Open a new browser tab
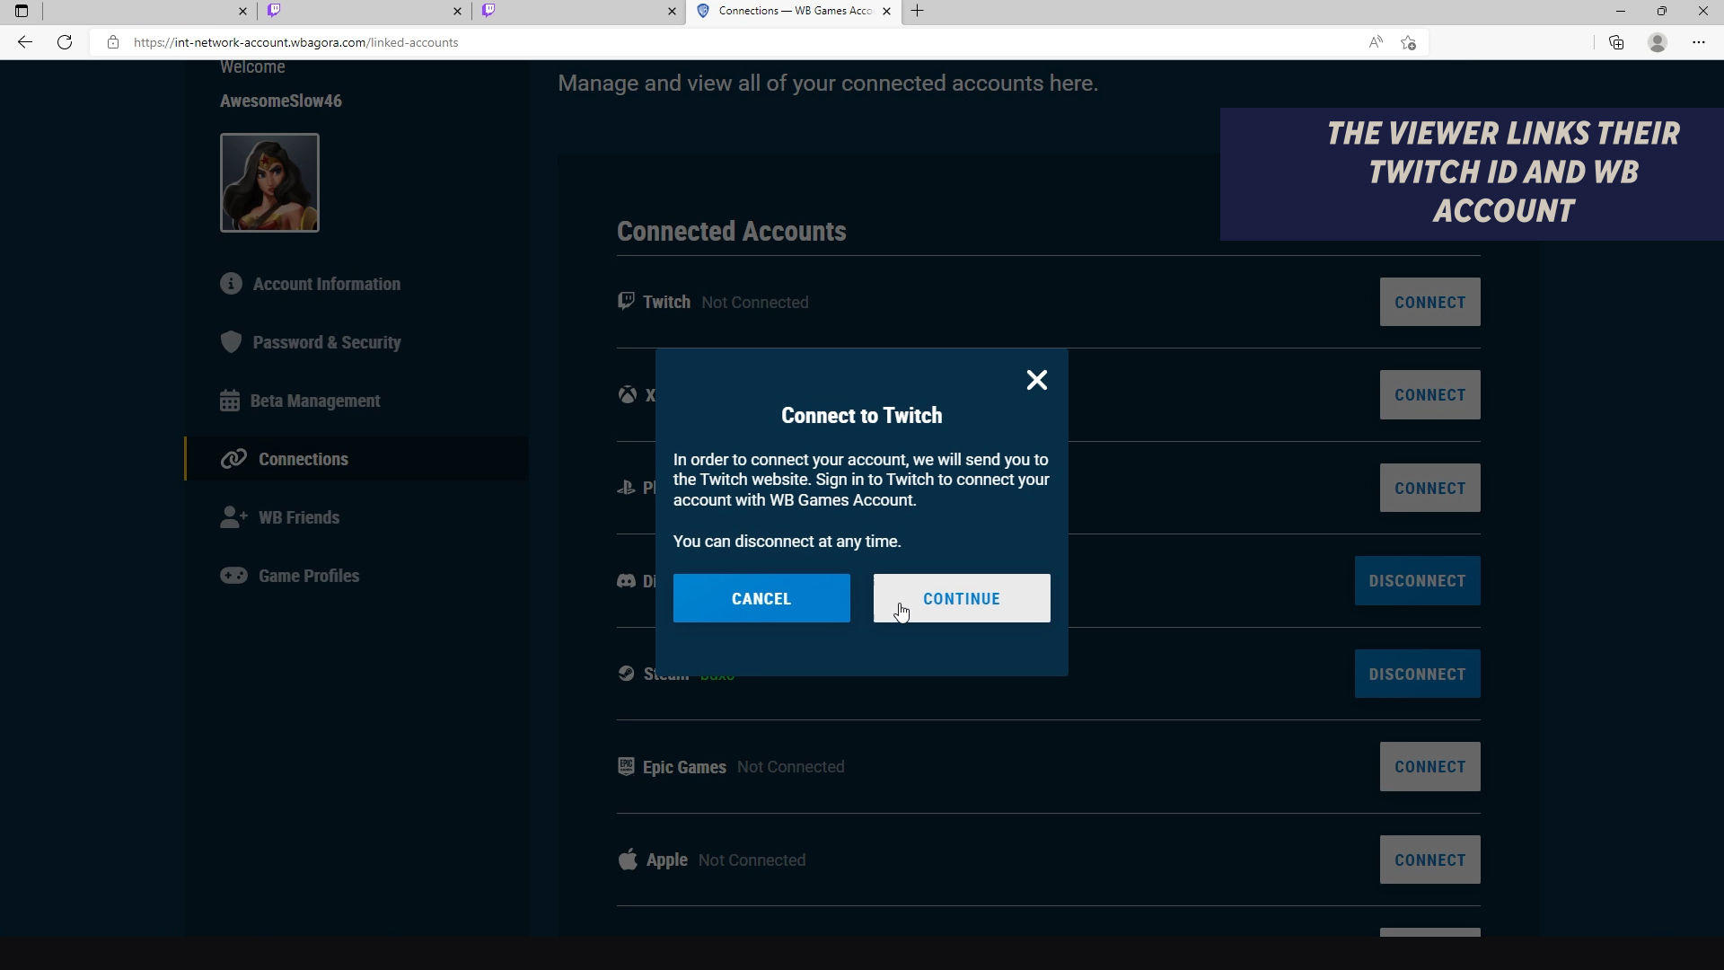 click(x=917, y=11)
